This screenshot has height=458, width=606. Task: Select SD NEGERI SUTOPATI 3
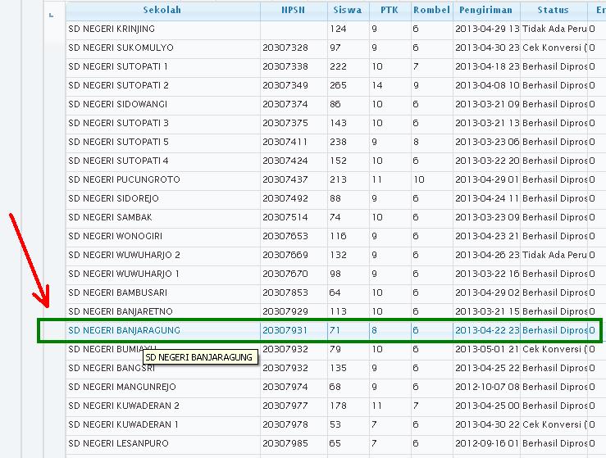[x=119, y=124]
